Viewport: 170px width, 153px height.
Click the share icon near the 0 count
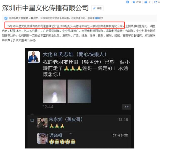click(156, 2)
